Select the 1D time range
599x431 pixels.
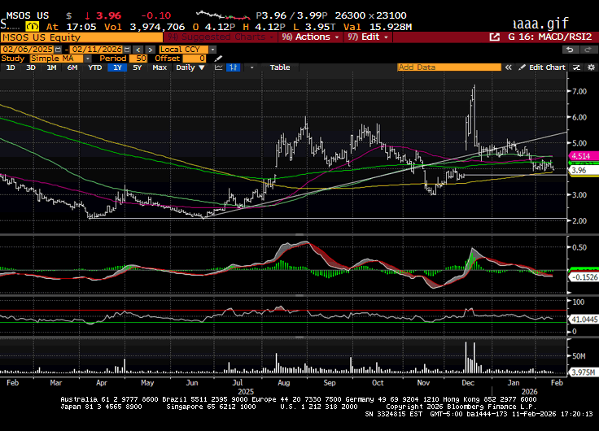[x=11, y=67]
